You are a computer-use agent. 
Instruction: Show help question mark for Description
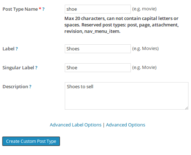(x=30, y=87)
